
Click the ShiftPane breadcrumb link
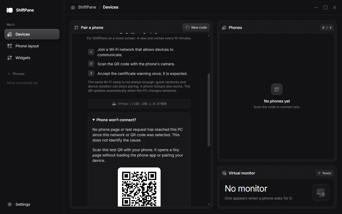point(87,7)
